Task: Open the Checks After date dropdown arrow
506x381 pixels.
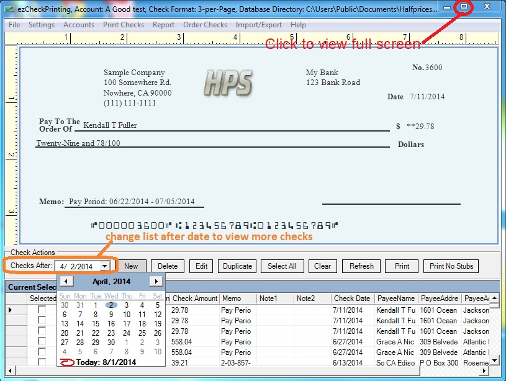Action: (x=105, y=266)
